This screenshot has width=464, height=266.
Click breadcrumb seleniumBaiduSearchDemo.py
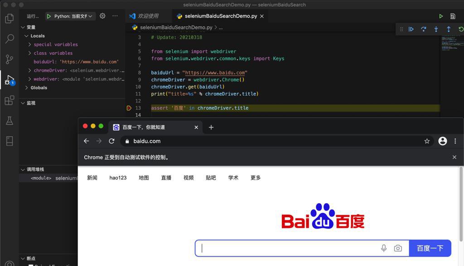pyautogui.click(x=176, y=27)
